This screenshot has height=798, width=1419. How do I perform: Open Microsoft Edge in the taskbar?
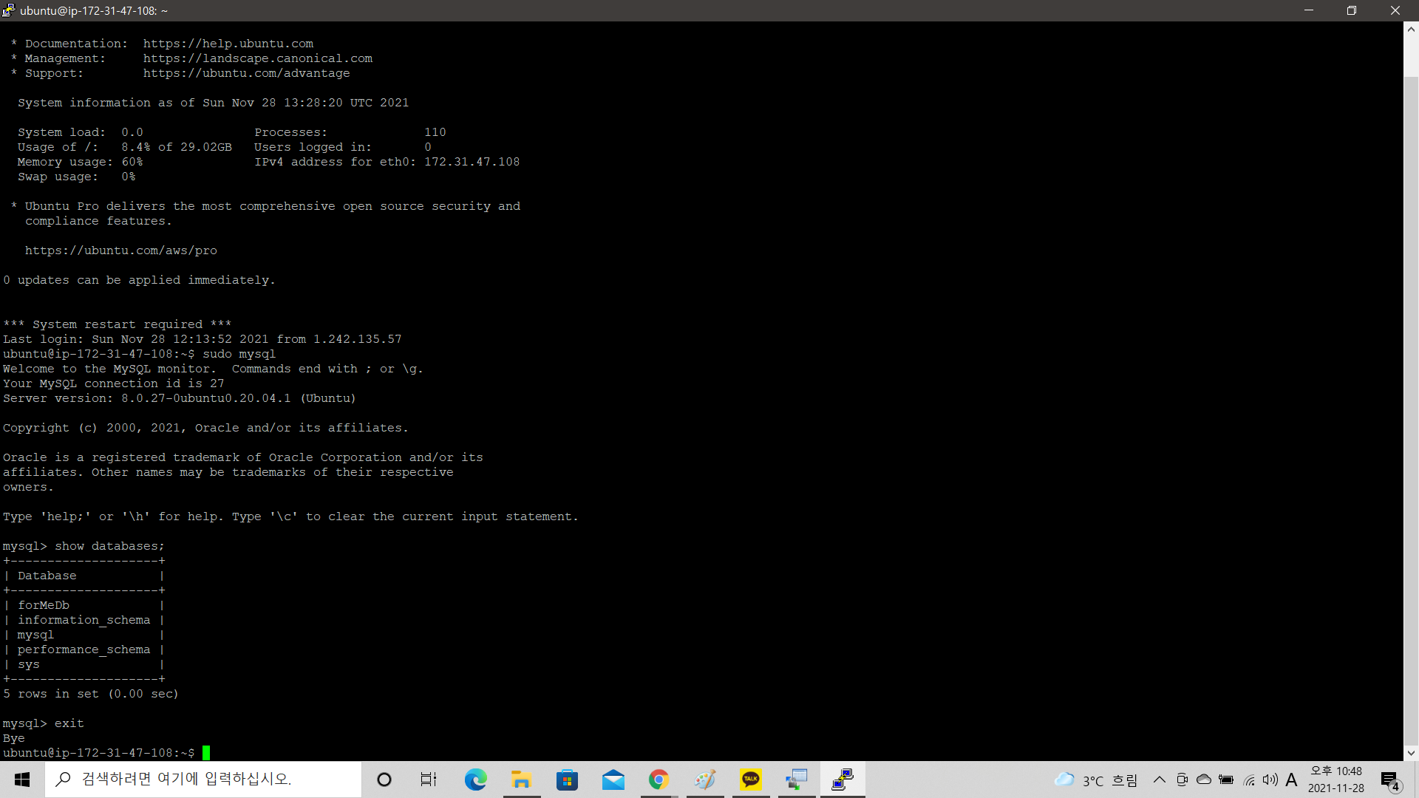coord(475,780)
